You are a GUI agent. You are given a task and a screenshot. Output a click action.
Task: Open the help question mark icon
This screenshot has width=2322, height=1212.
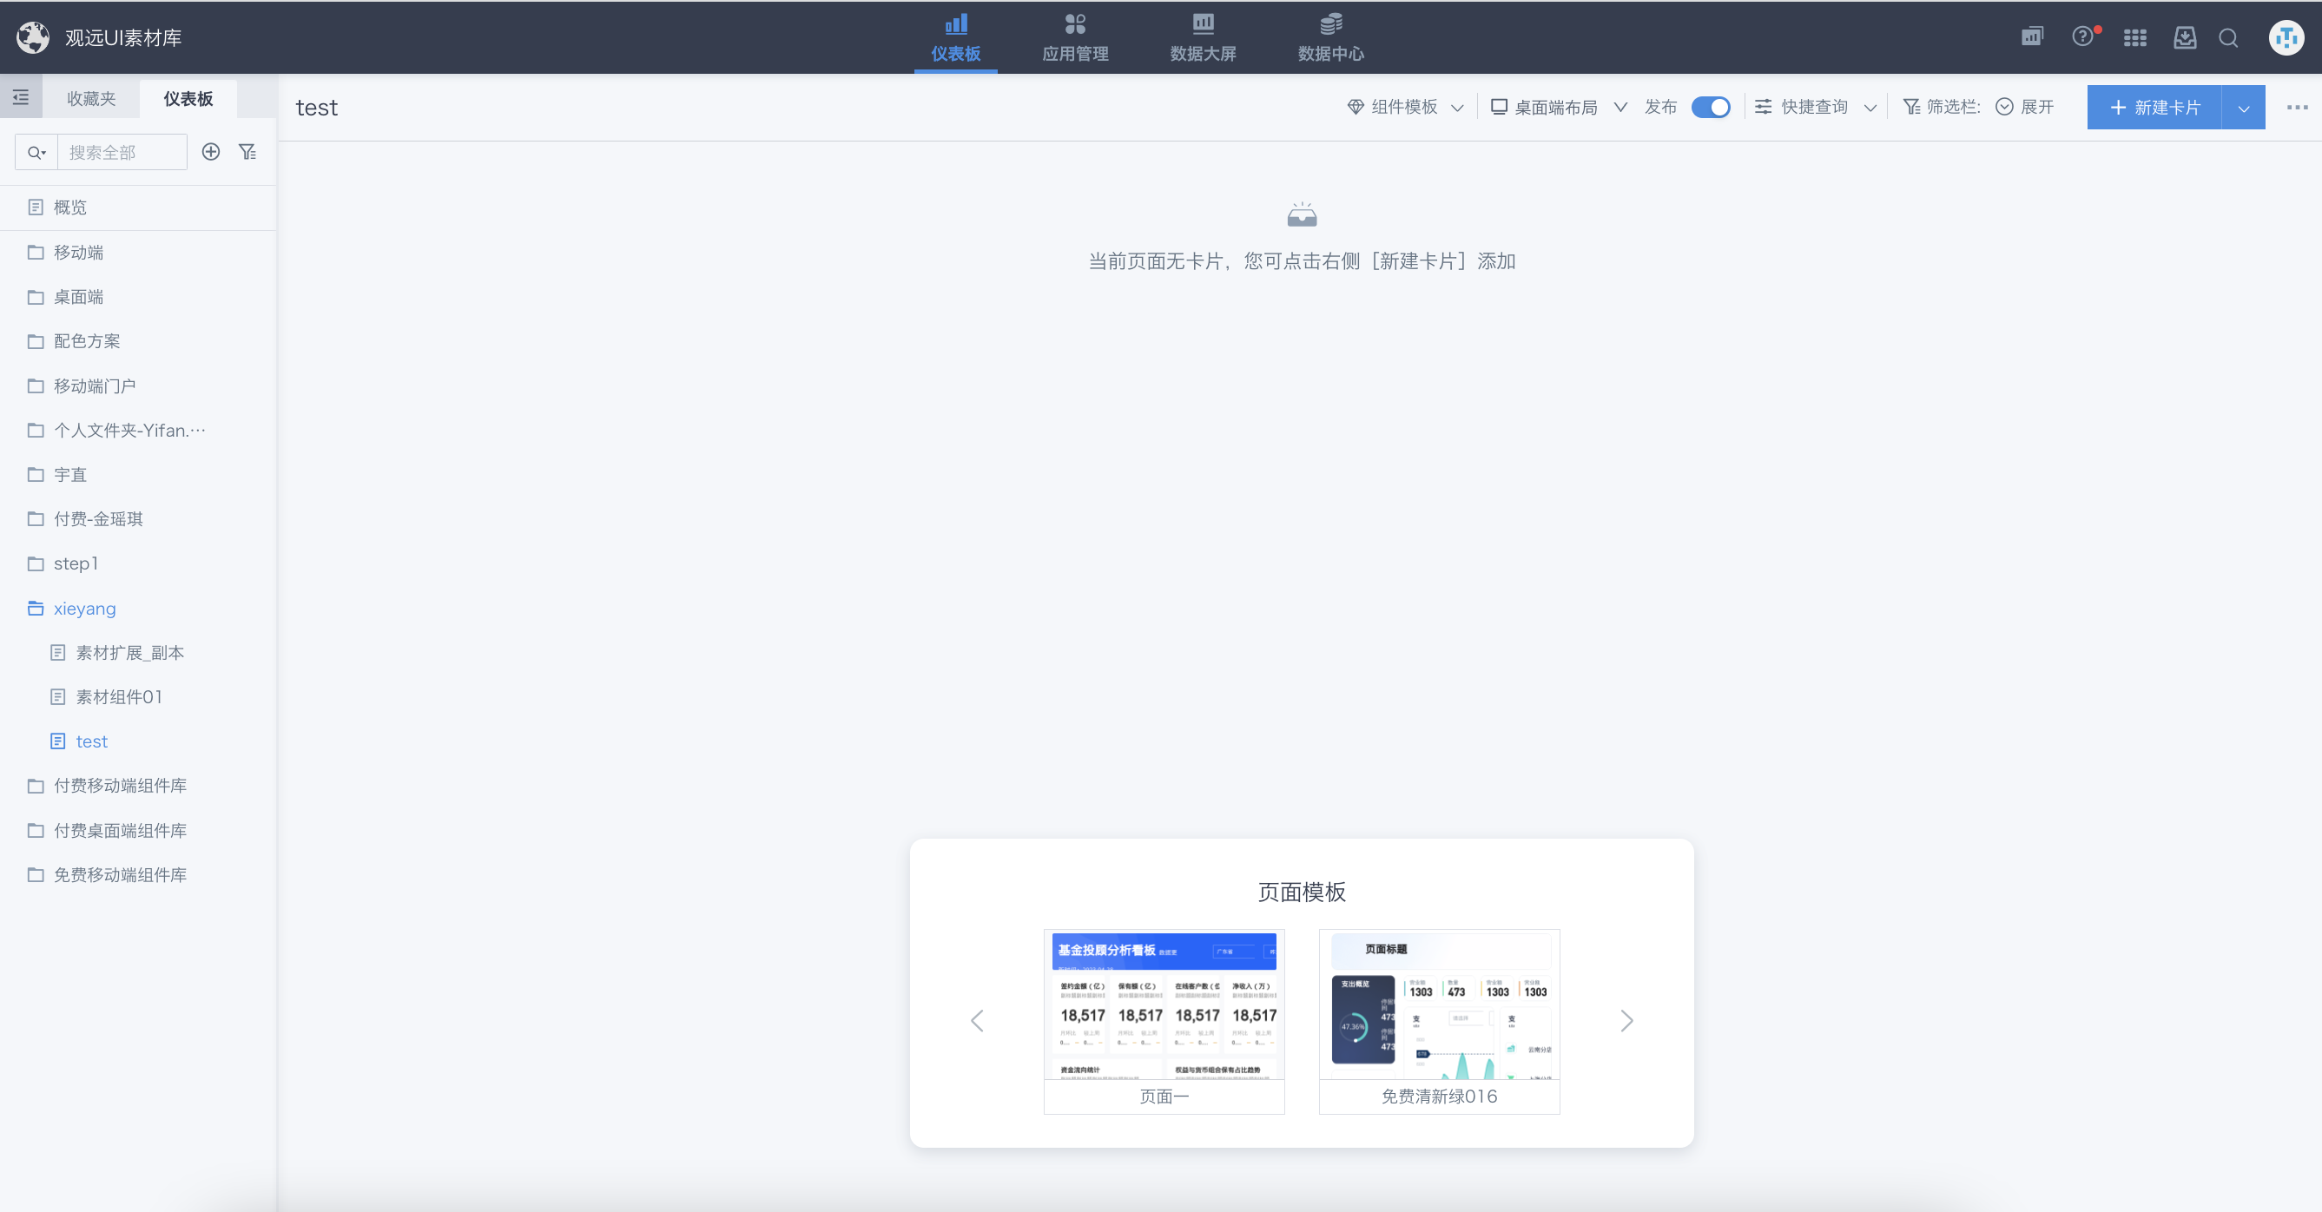click(x=2082, y=37)
